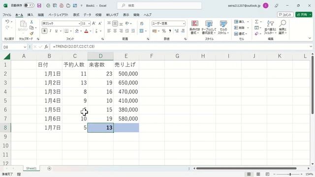Viewport: 315px width, 177px height.
Task: Add a new sheet with plus icon
Action: [49, 168]
